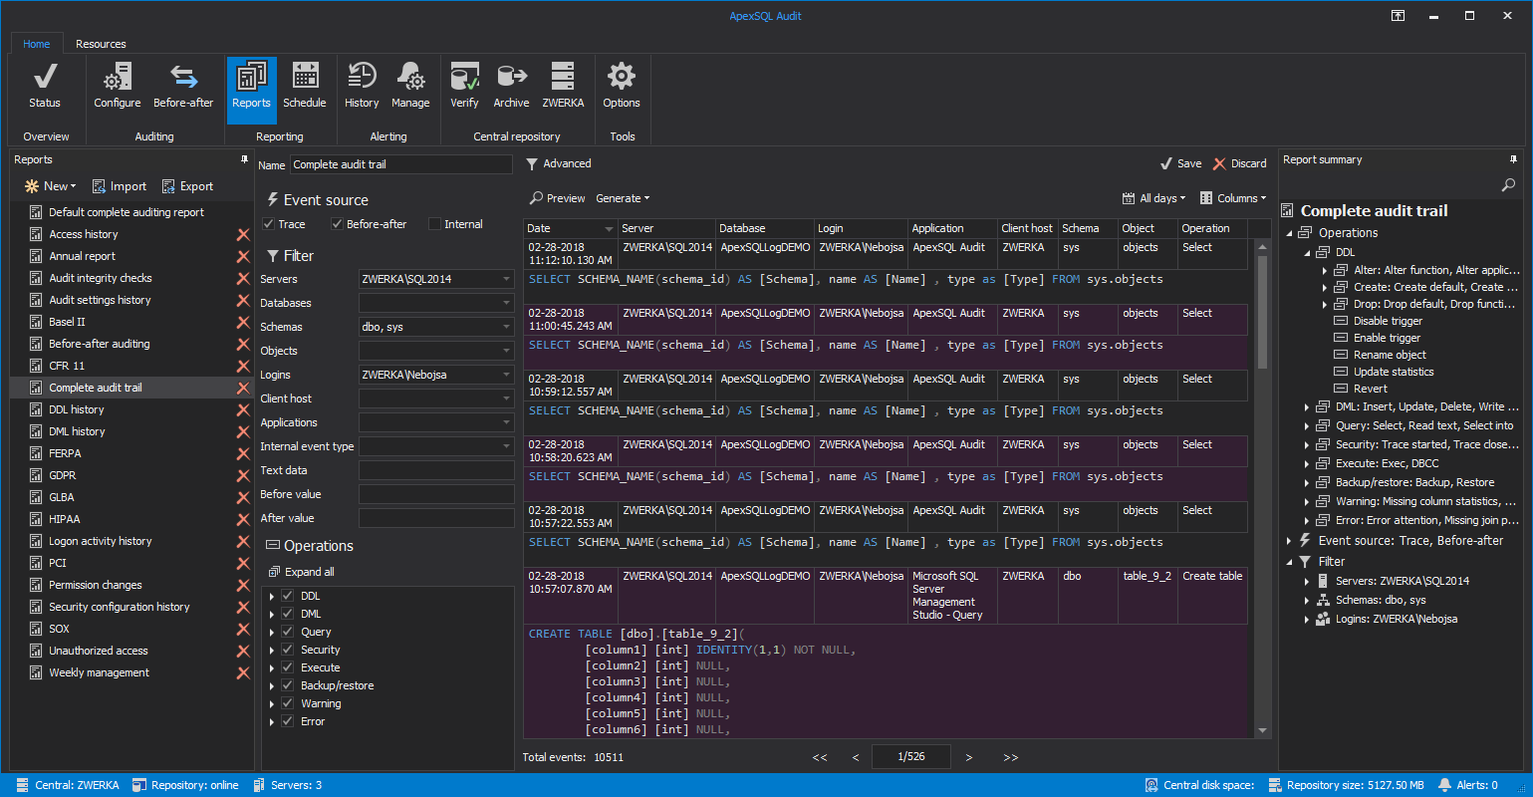Switch to the Resources tab
Viewport: 1533px width, 797px height.
(100, 44)
